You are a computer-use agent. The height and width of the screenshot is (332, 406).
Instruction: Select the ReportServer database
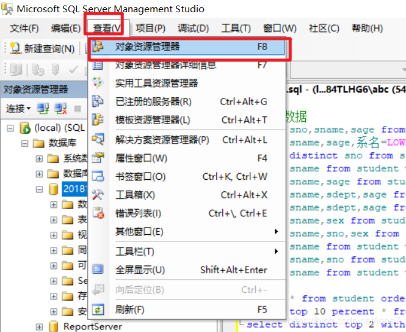click(92, 326)
